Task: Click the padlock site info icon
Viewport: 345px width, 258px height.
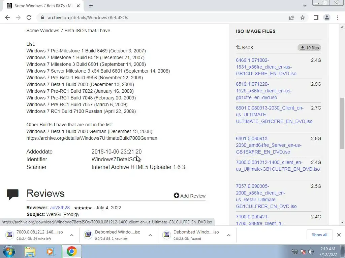Action: pyautogui.click(x=42, y=17)
